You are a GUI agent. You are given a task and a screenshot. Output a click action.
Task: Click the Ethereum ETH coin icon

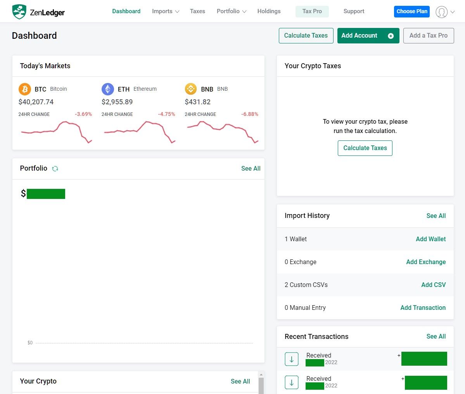tap(108, 89)
